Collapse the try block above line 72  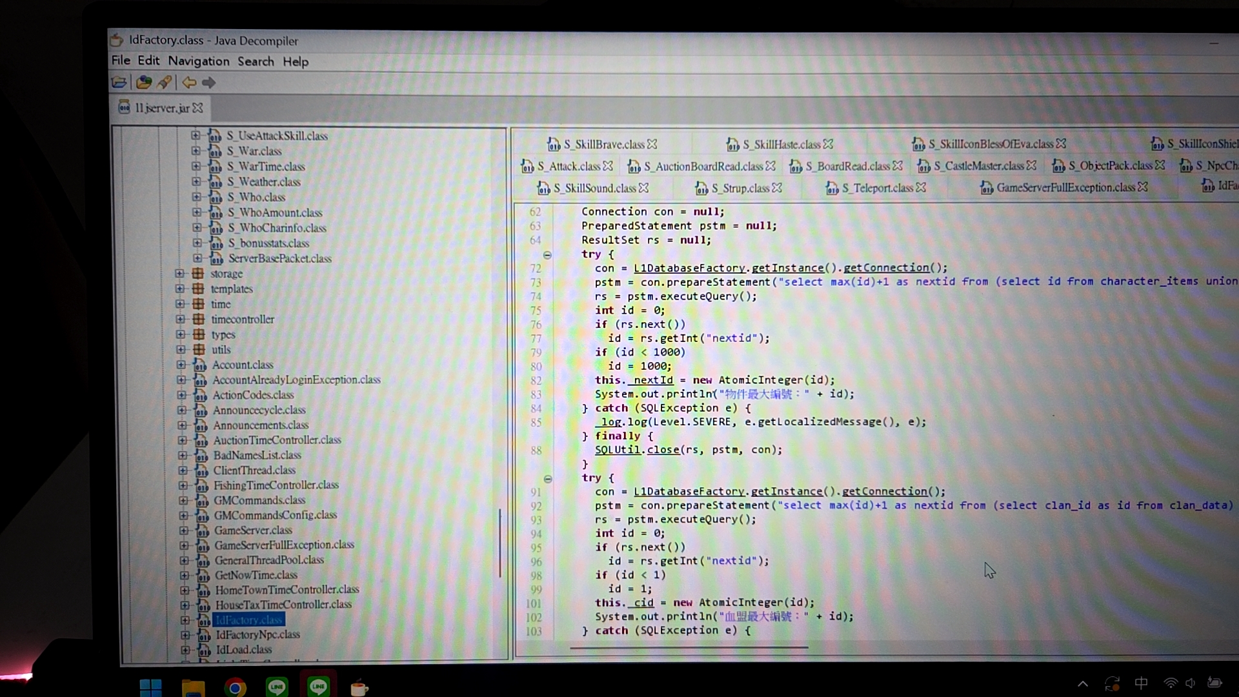coord(547,255)
